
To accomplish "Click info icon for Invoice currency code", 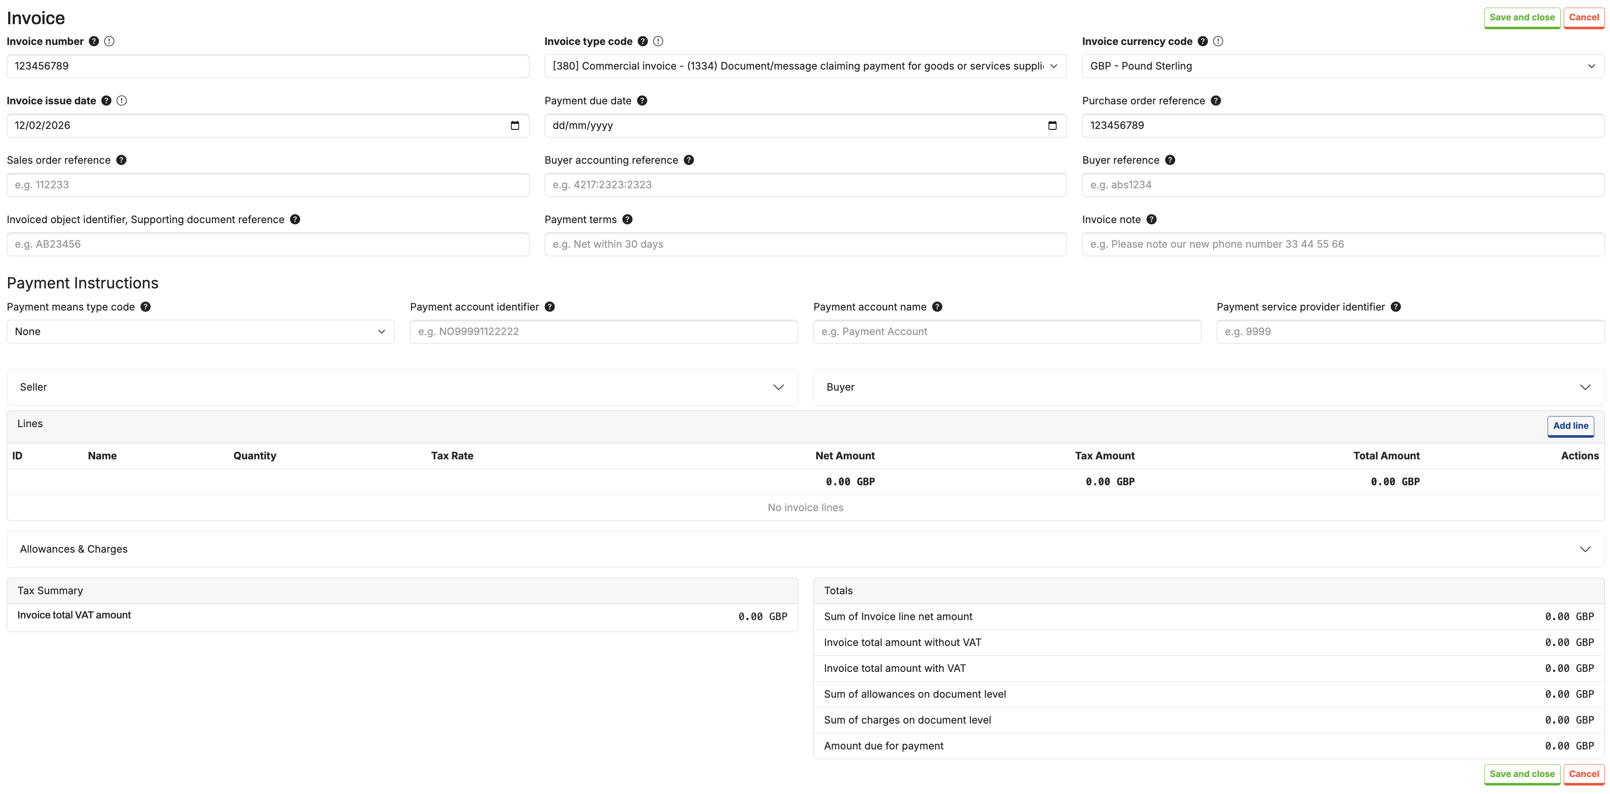I will 1218,41.
